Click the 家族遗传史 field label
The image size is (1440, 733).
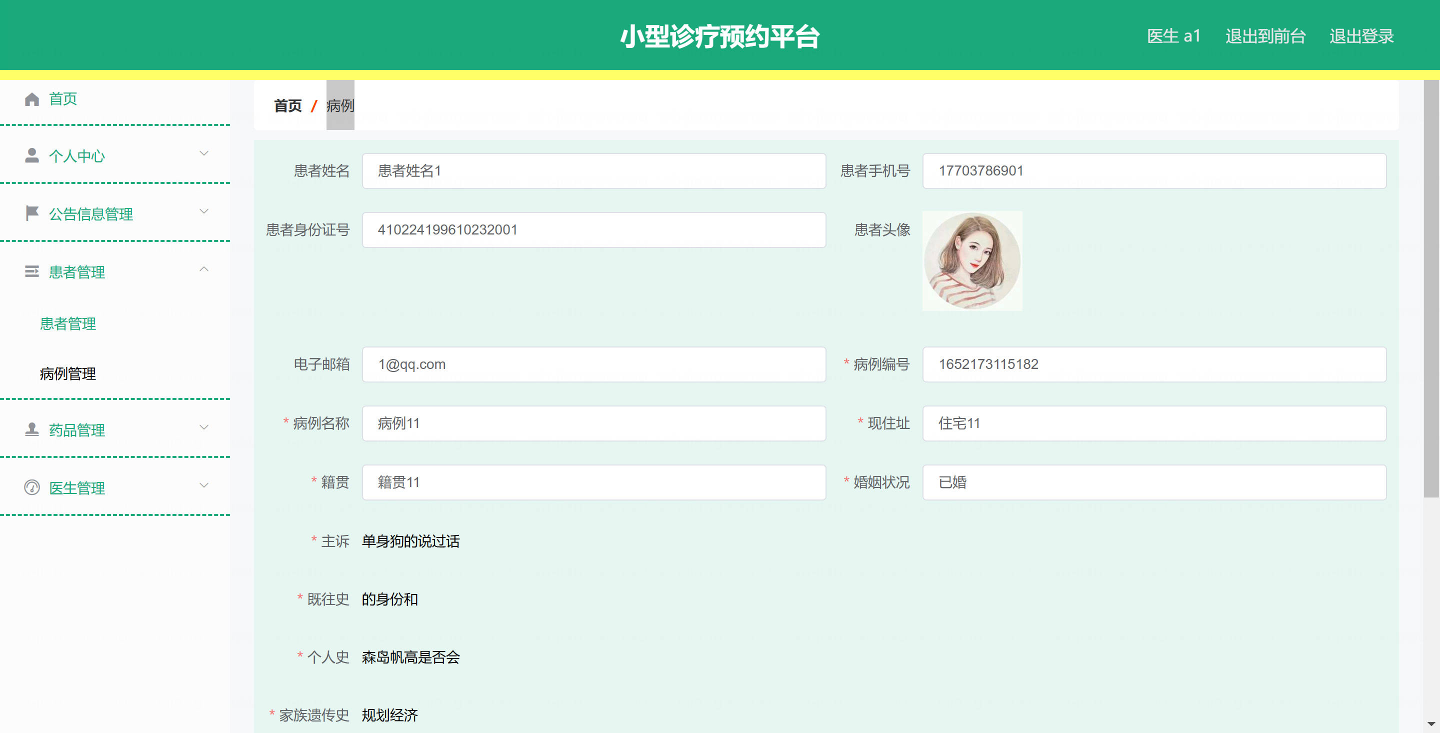[x=314, y=715]
